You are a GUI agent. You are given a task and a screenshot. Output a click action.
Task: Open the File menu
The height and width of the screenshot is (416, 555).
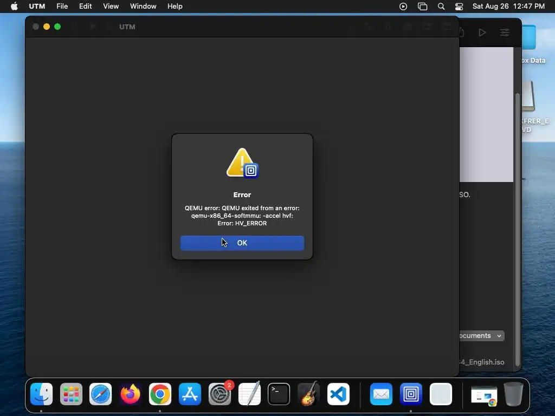click(62, 6)
